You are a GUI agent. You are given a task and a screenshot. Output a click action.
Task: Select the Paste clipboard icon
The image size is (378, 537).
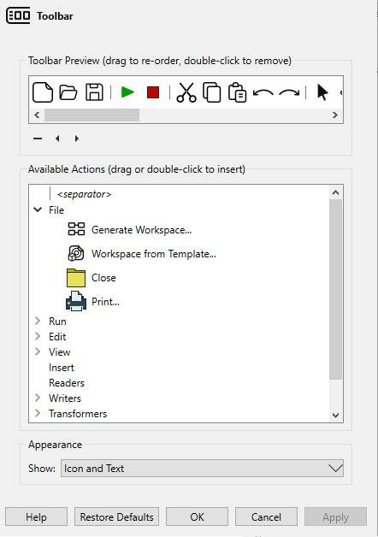[237, 92]
